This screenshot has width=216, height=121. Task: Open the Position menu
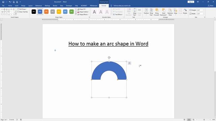pyautogui.click(x=146, y=12)
